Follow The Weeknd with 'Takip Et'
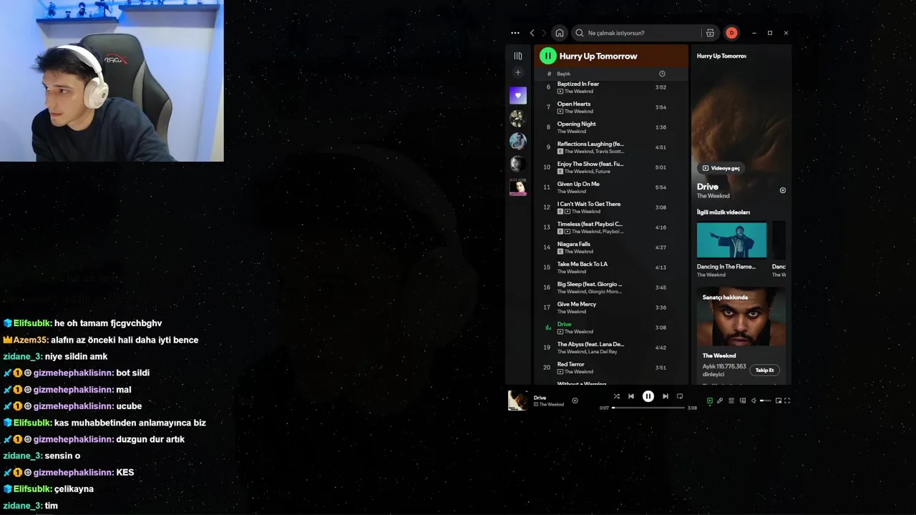 tap(764, 371)
